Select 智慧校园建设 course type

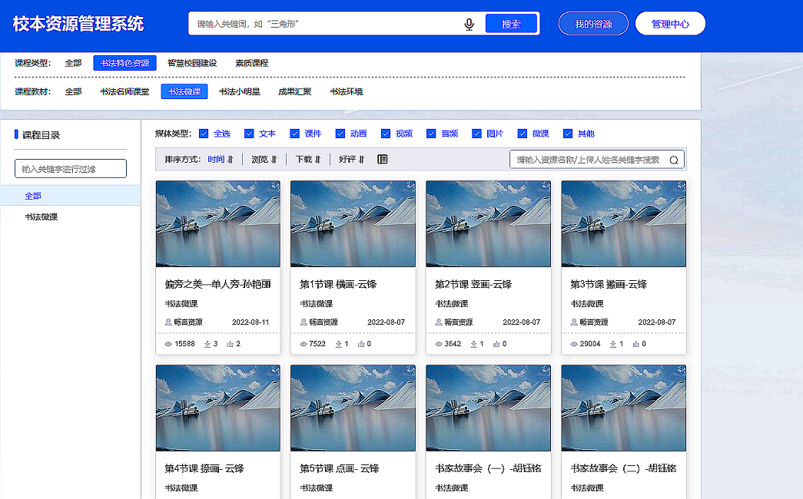pos(192,63)
